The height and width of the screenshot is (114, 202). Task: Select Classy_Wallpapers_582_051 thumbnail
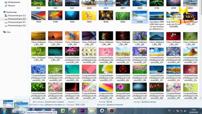point(55,54)
